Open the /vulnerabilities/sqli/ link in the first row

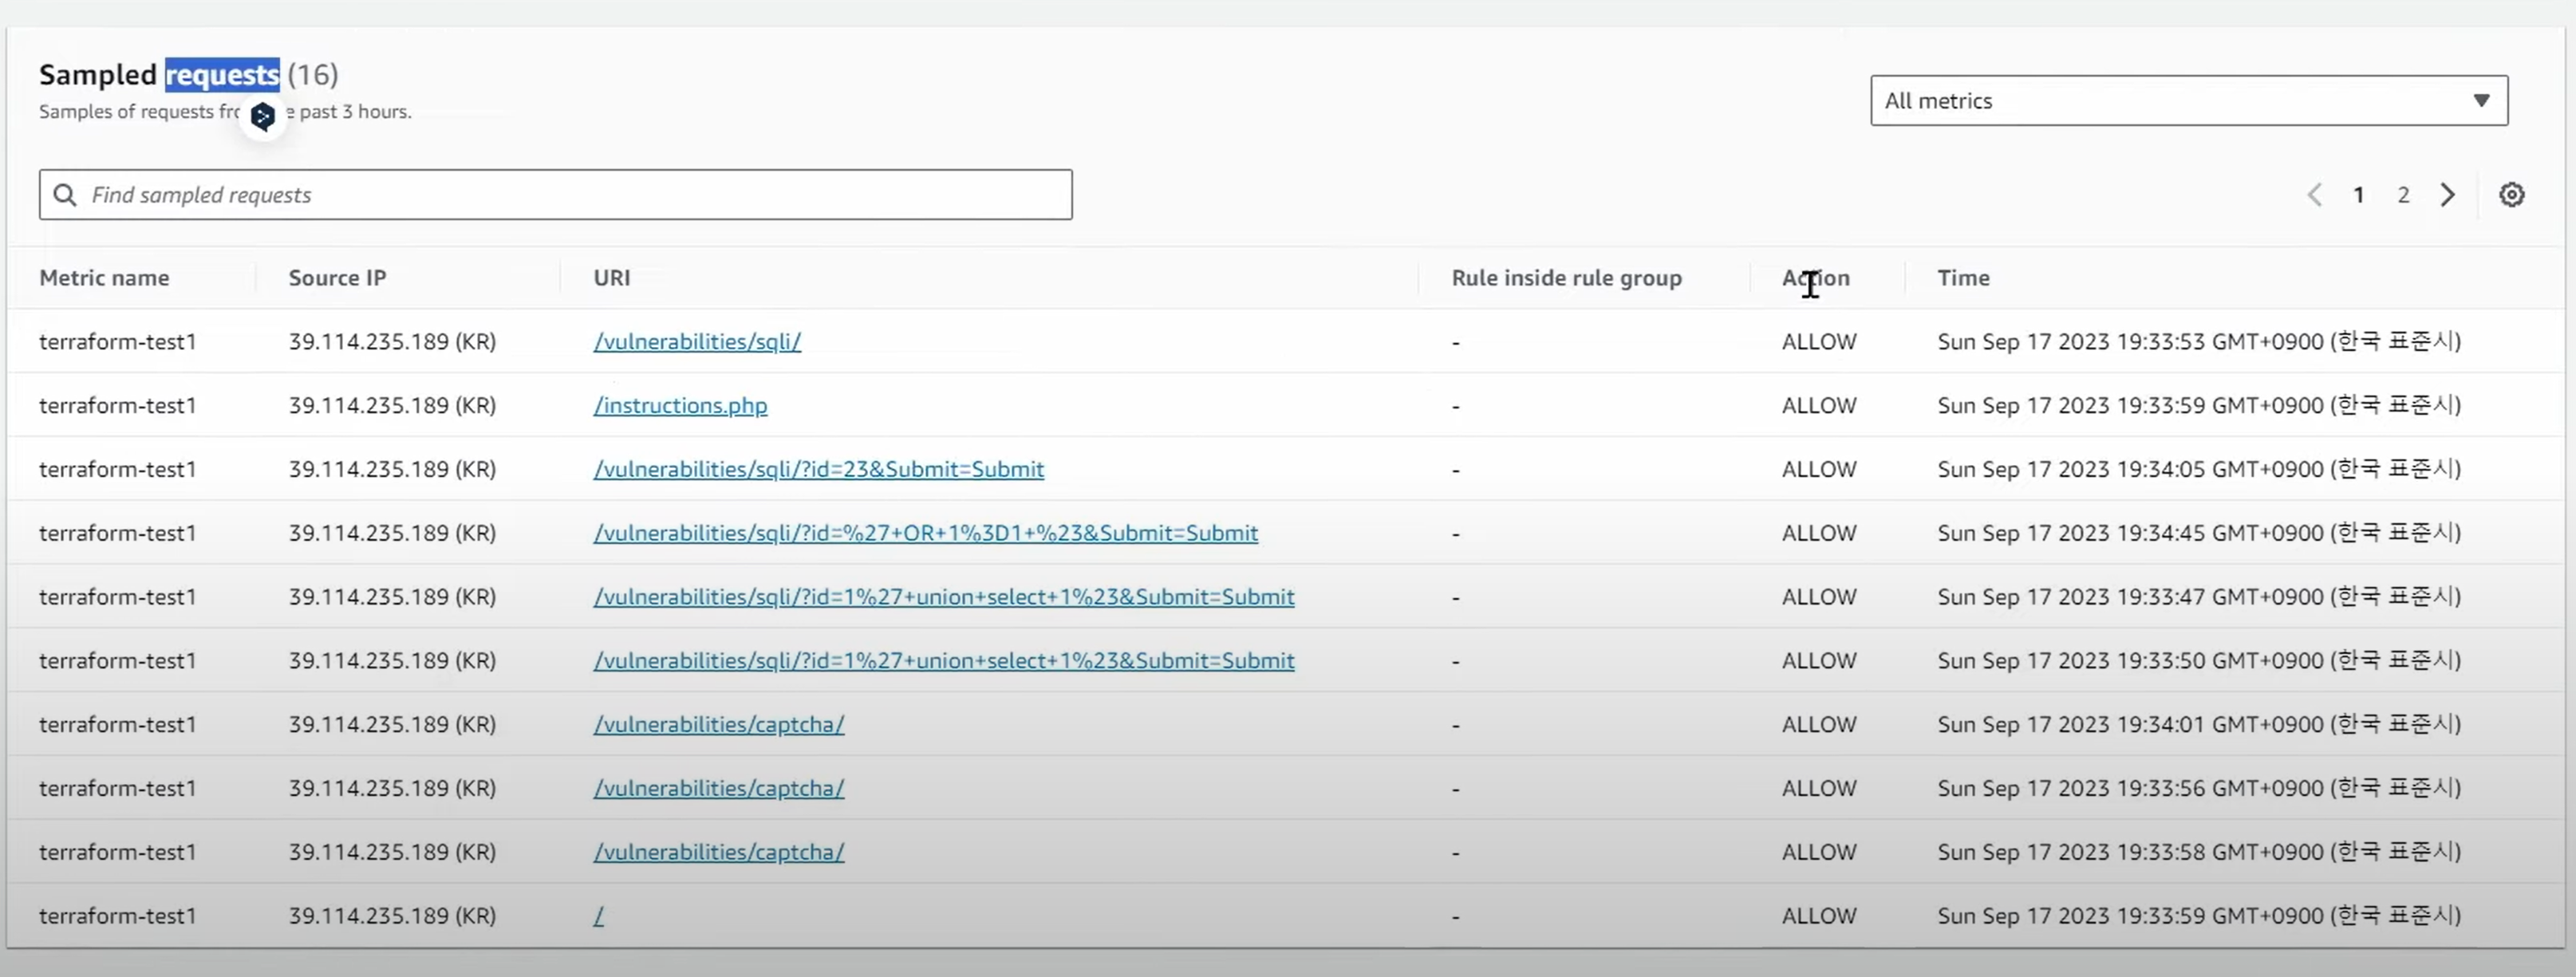click(697, 342)
